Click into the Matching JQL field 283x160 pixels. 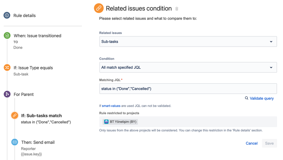188,89
